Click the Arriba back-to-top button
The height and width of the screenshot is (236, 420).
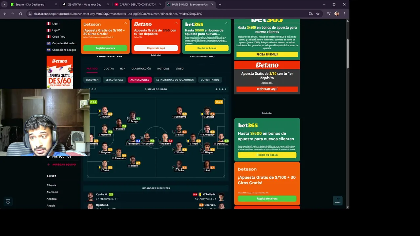(x=338, y=200)
